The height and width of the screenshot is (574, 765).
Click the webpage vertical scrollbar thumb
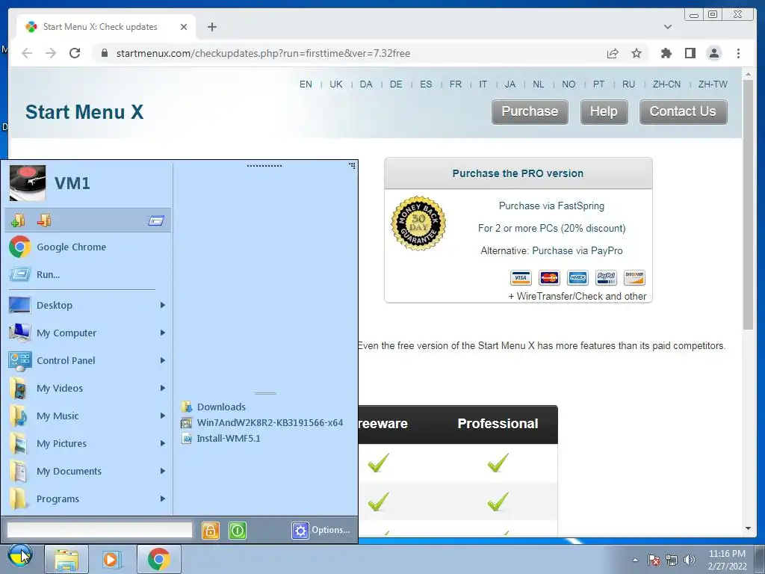pos(748,204)
